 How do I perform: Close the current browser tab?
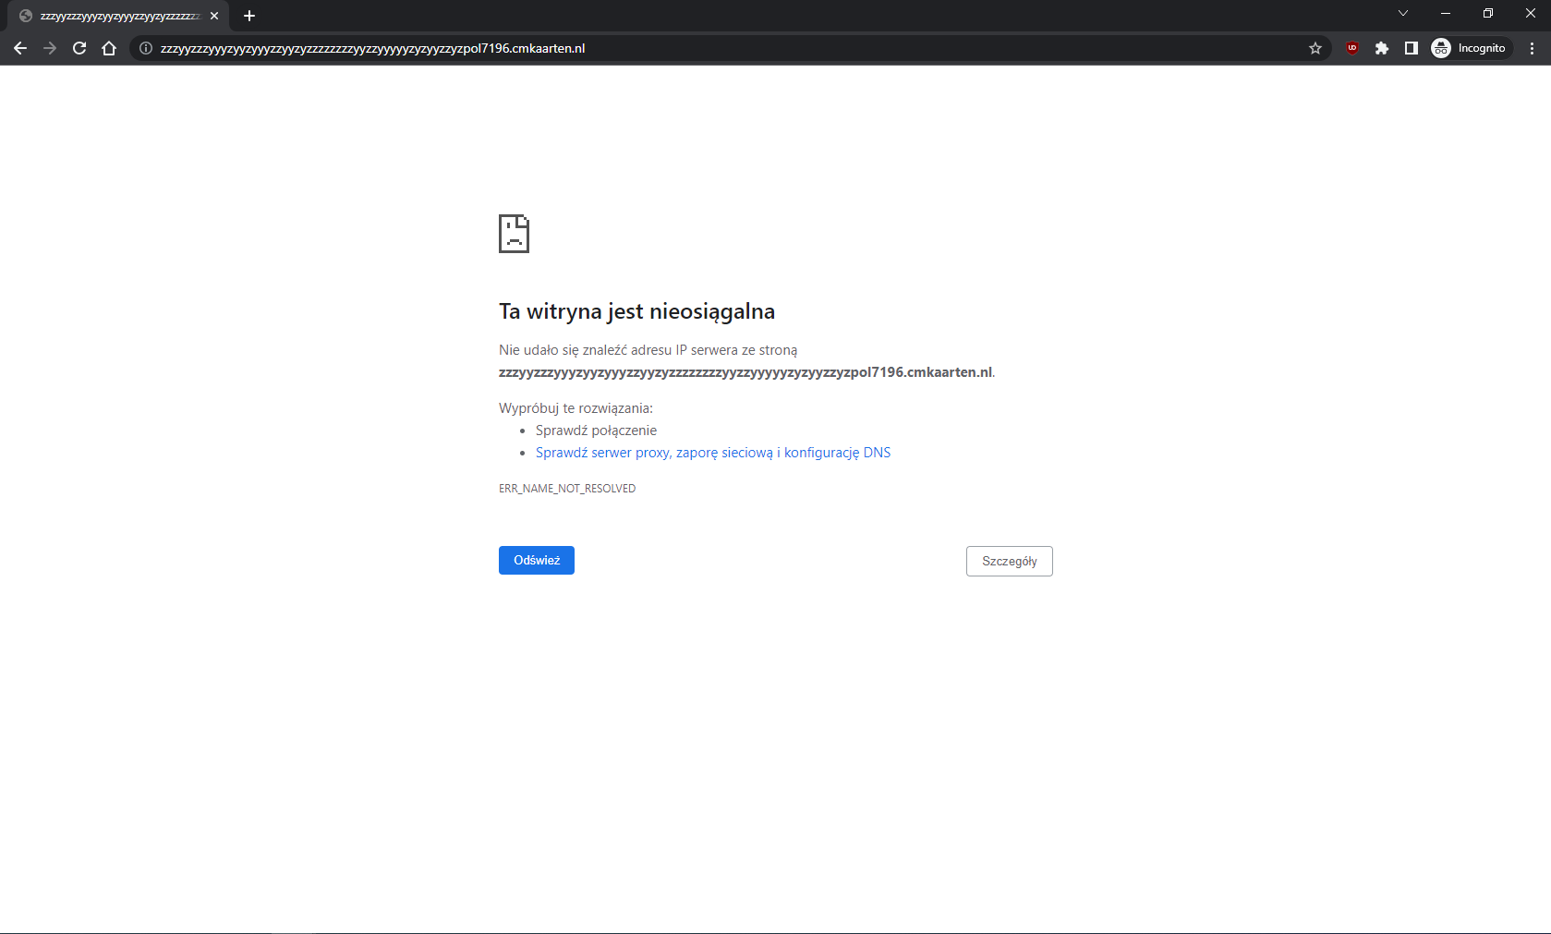pyautogui.click(x=214, y=16)
